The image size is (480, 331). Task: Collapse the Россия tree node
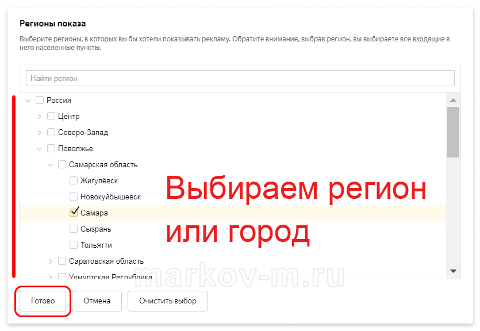coord(28,100)
